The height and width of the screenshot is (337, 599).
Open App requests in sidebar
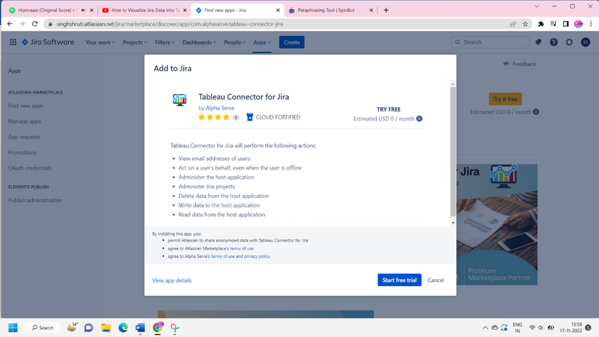24,137
